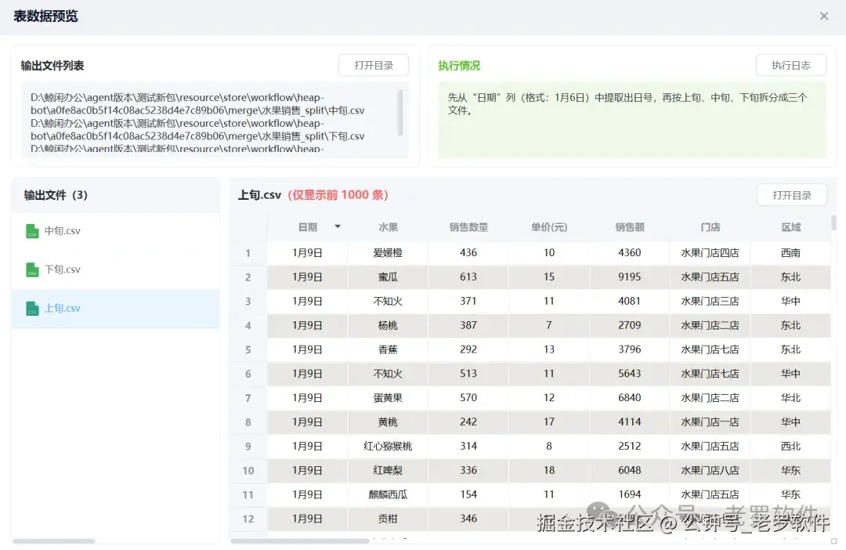Image resolution: width=846 pixels, height=550 pixels.
Task: Select the 下旬.csv file icon
Action: click(32, 270)
